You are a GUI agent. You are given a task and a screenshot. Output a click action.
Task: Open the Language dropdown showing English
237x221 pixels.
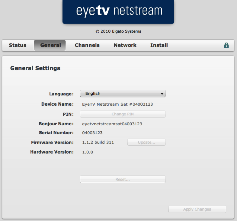[x=123, y=93]
